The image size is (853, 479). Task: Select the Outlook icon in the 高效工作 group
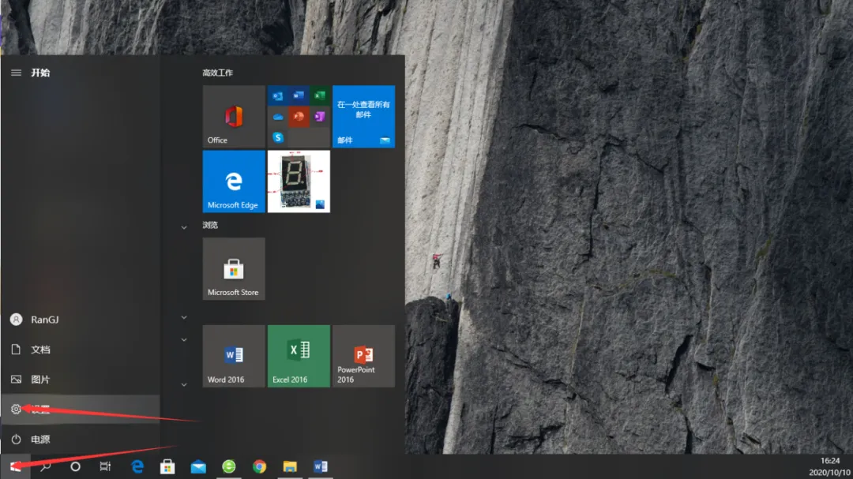[x=276, y=95]
